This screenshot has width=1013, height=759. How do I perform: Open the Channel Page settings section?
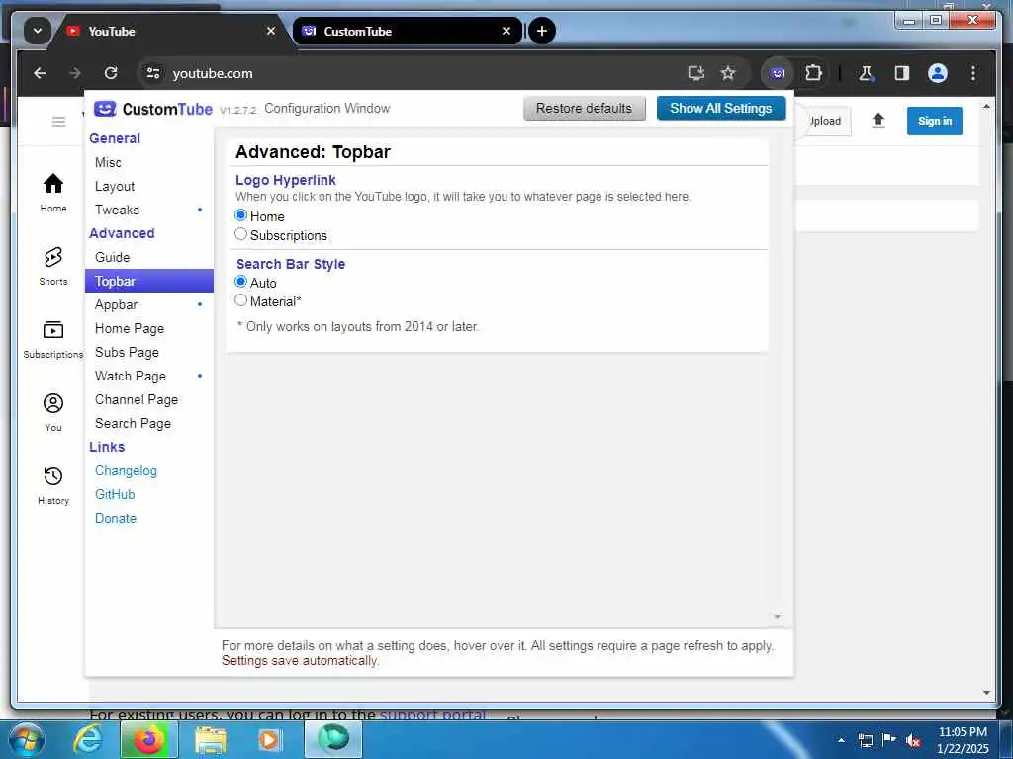tap(149, 399)
